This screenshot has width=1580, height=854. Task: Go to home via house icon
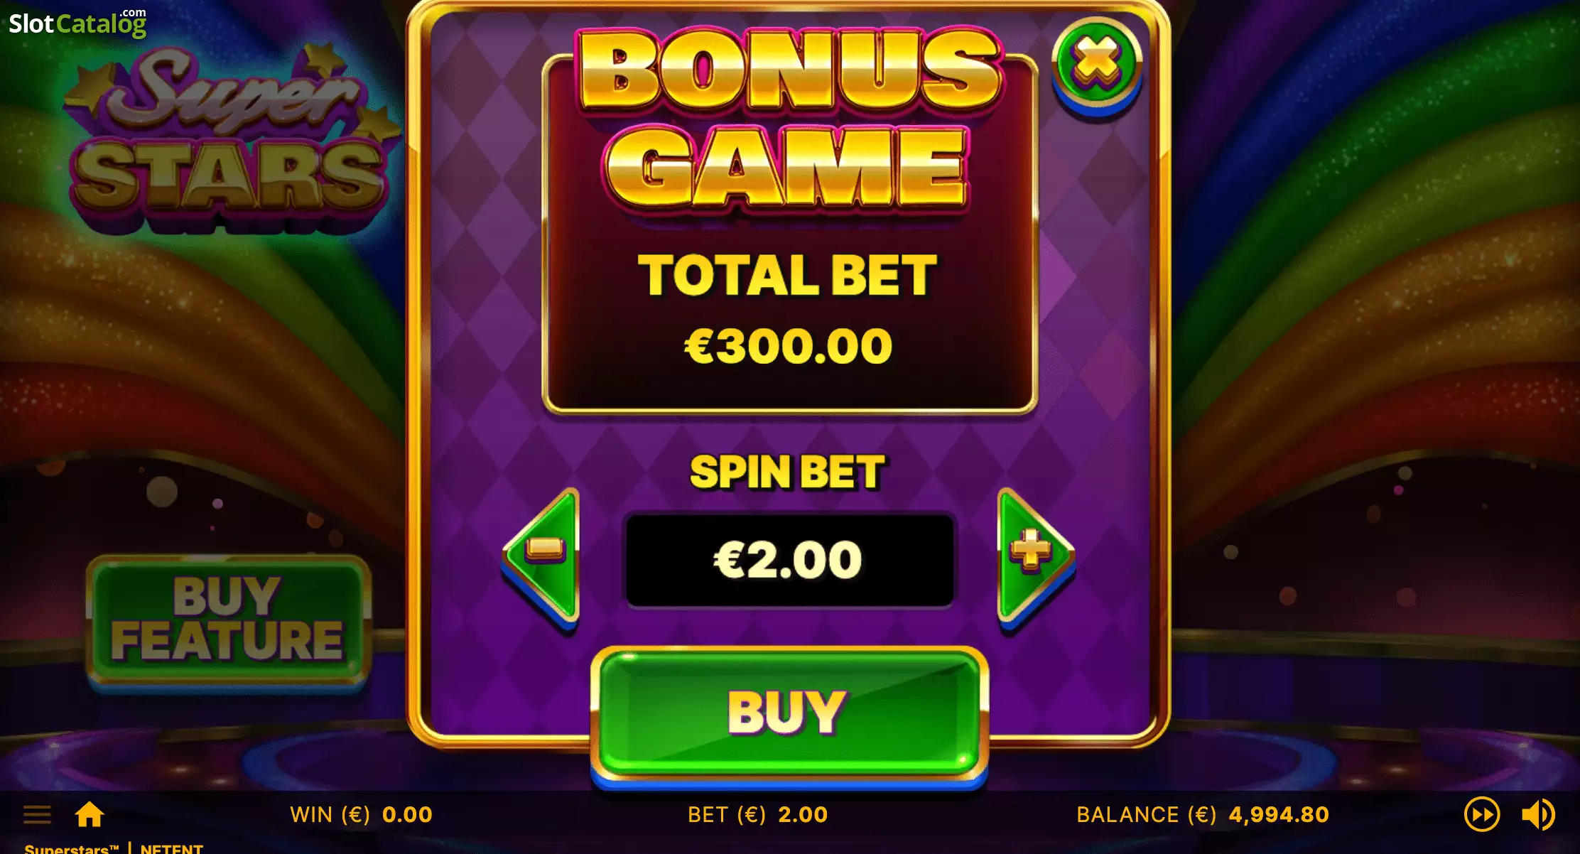point(90,814)
